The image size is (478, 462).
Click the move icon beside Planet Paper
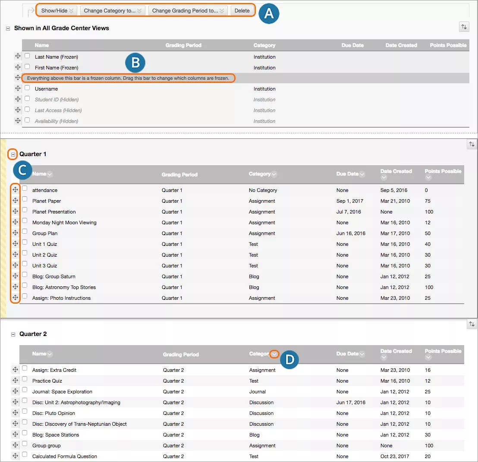(x=15, y=201)
